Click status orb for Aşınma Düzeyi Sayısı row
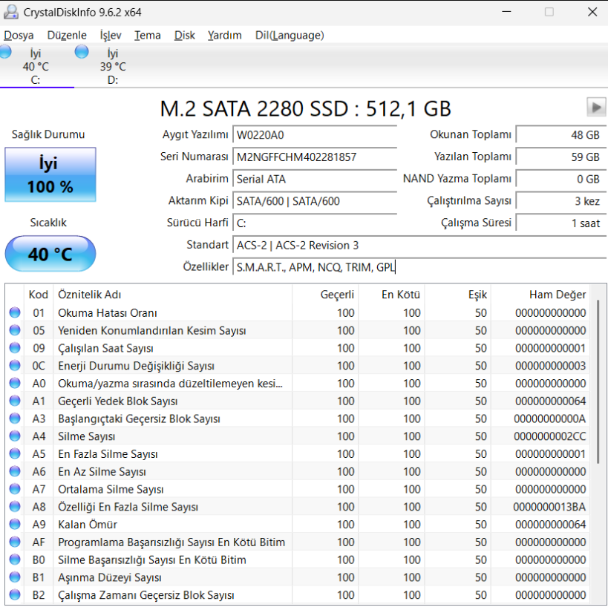 (x=15, y=577)
